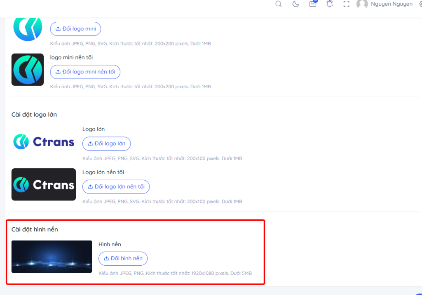
Task: Open the search icon in the header
Action: 279,4
